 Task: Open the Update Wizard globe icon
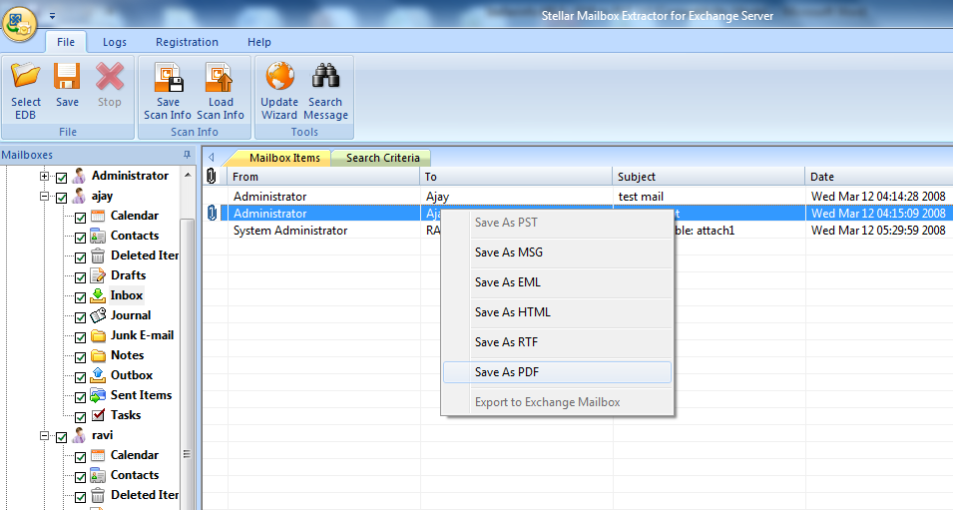(x=279, y=76)
